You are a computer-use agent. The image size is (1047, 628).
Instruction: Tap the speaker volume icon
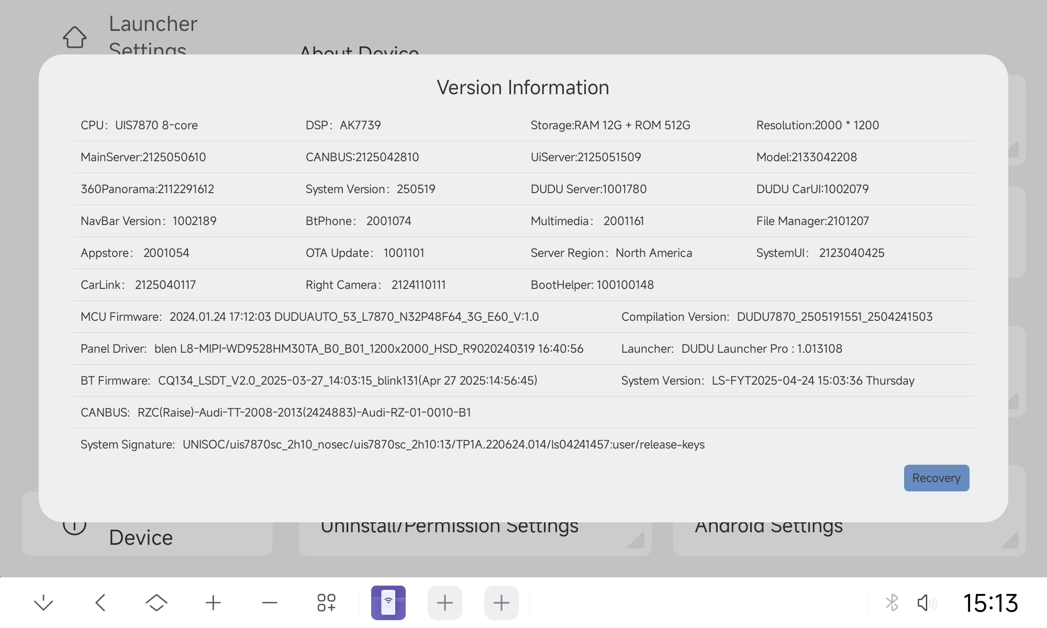pos(926,602)
